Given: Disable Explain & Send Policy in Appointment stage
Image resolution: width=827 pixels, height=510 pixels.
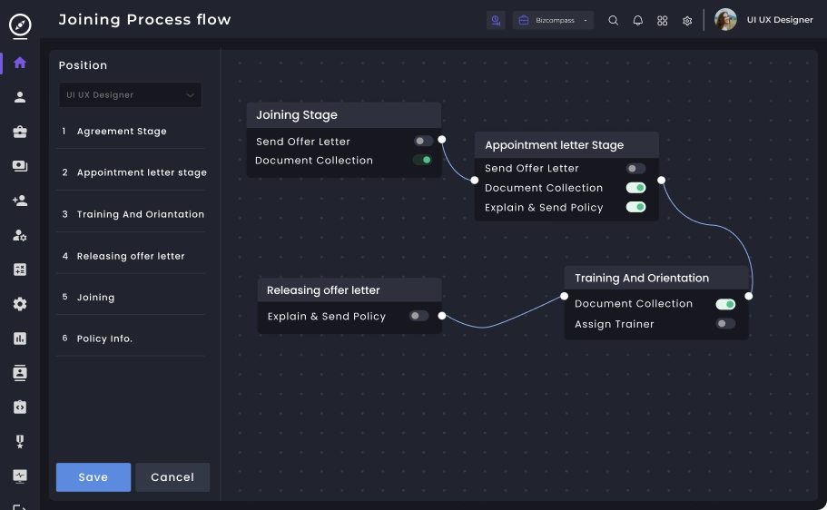Looking at the screenshot, I should pyautogui.click(x=635, y=207).
